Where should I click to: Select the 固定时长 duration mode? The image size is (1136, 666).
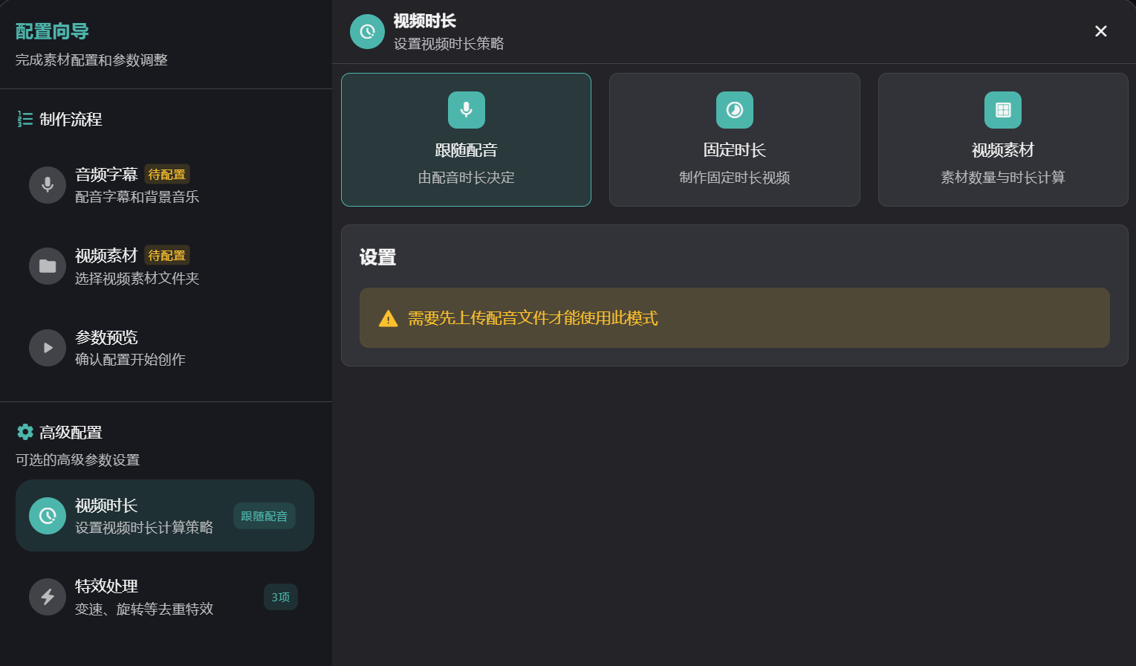[x=734, y=156]
